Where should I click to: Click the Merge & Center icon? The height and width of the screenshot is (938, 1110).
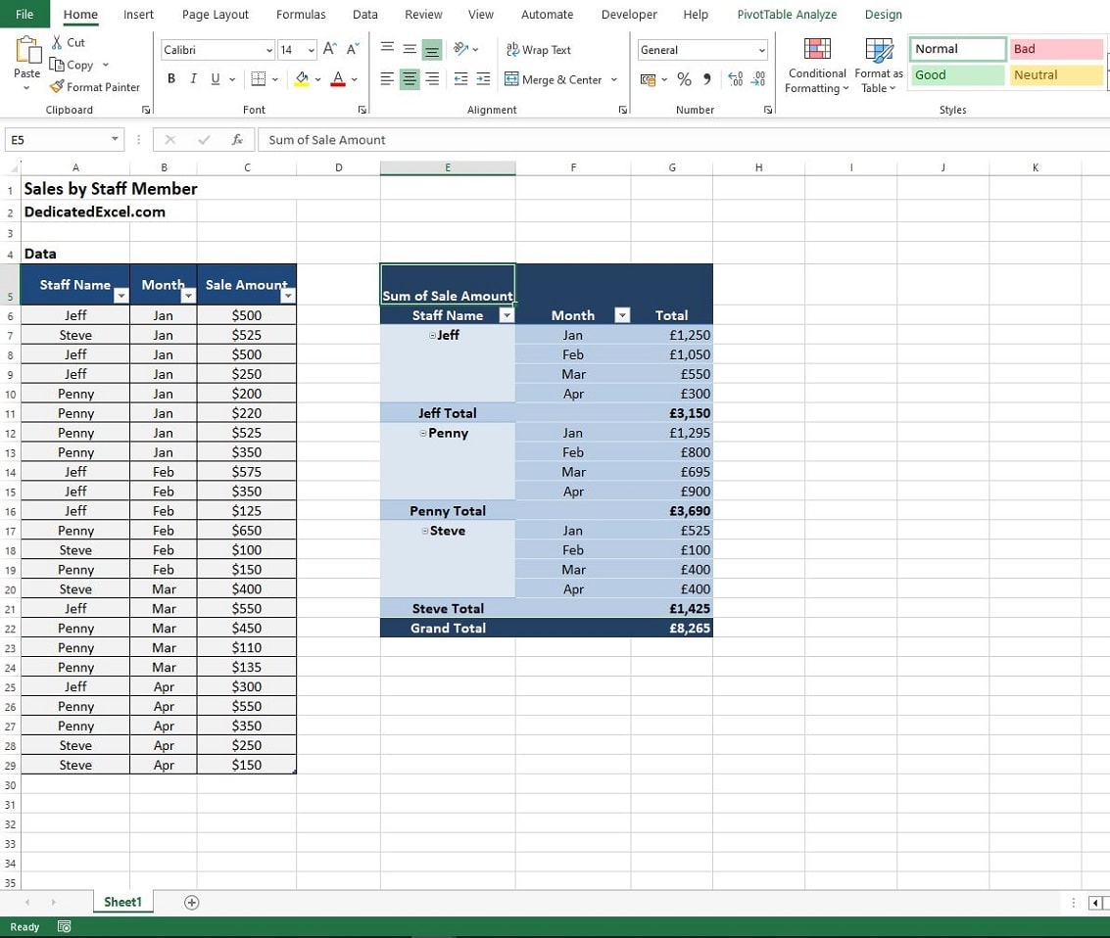coord(555,79)
